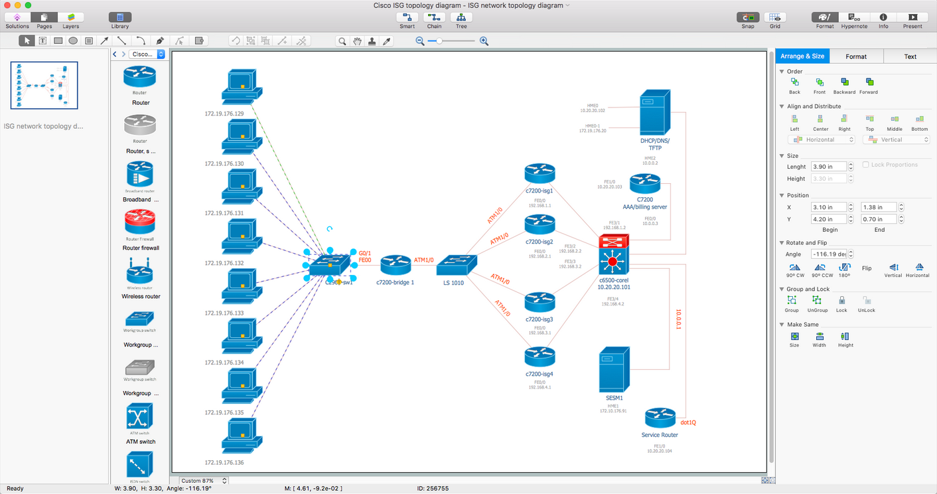Toggle Grid display in the toolbar
The height and width of the screenshot is (494, 937).
[775, 17]
